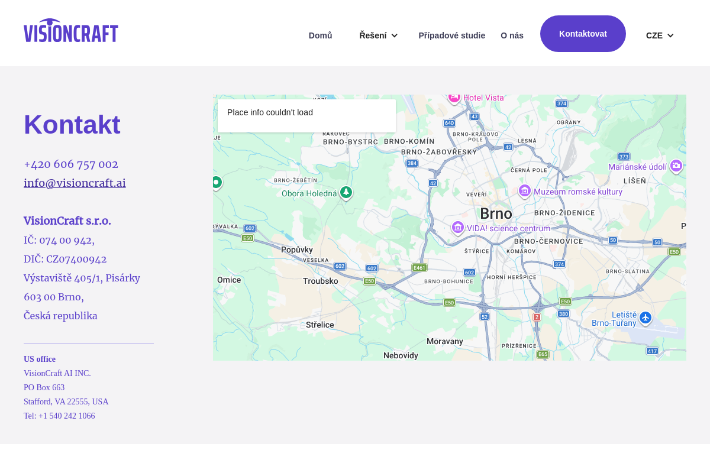
Task: Click the Obora Holedná park marker
Action: (x=346, y=192)
